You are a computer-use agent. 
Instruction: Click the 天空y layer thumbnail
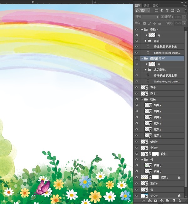pyautogui.click(x=144, y=196)
